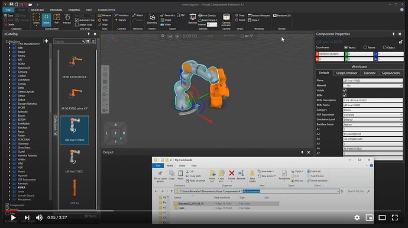Enter fullscreen in video player

point(395,217)
